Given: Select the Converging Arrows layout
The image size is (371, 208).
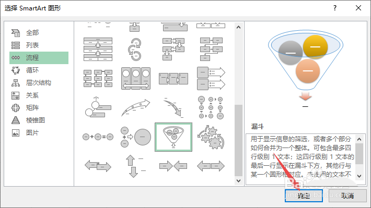Looking at the screenshot, I should tap(173, 166).
